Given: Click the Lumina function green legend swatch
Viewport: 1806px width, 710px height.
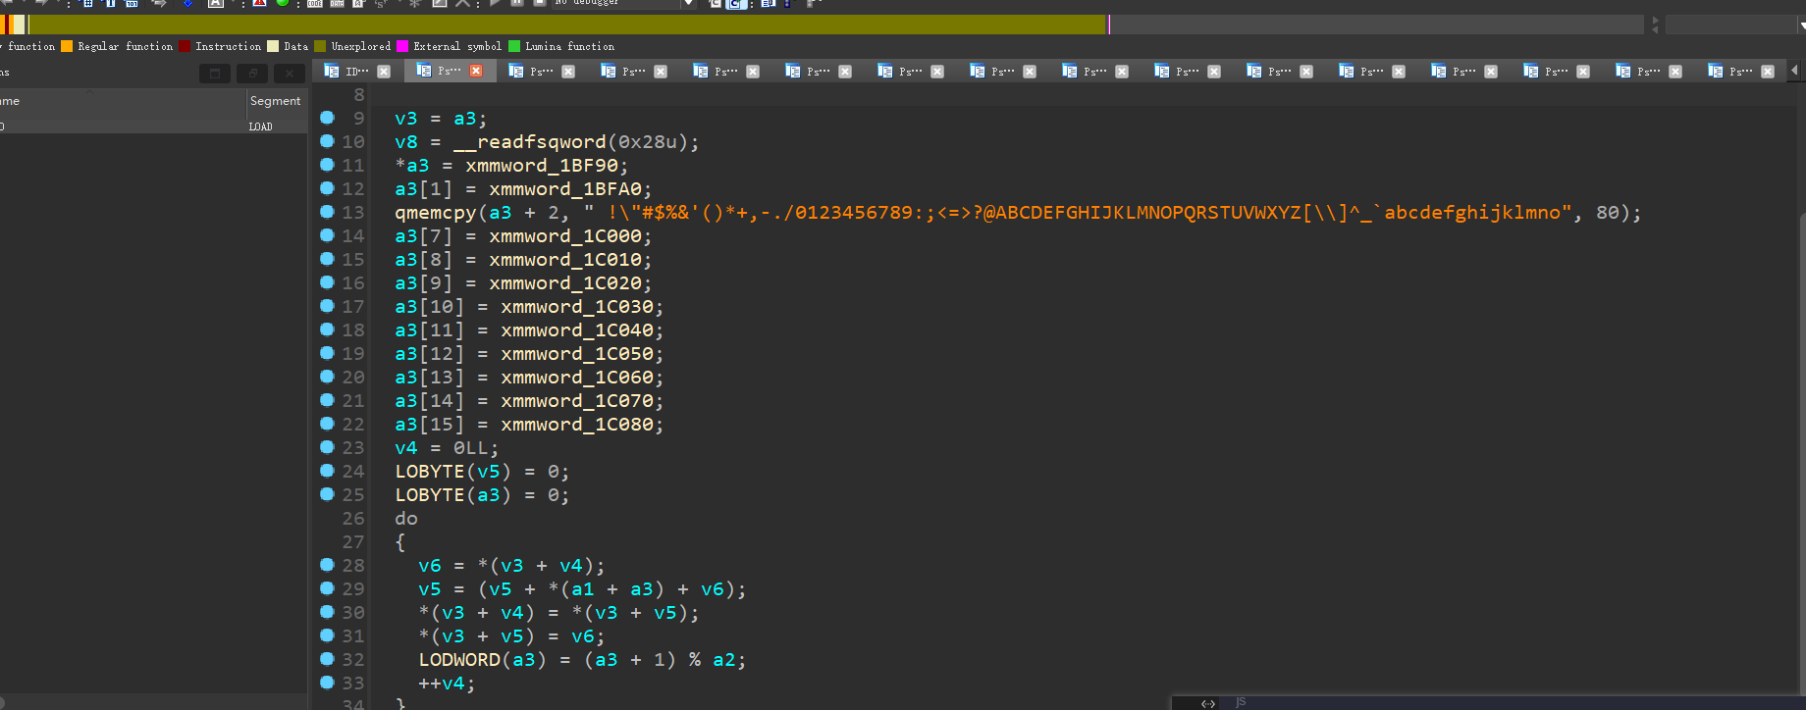Looking at the screenshot, I should coord(514,46).
